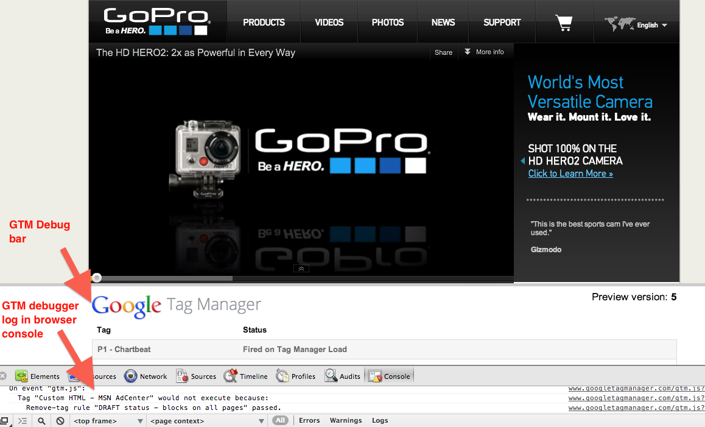Click the 'Custom HTML - MSN AdCenter' console line
The height and width of the screenshot is (427, 705).
[x=143, y=398]
